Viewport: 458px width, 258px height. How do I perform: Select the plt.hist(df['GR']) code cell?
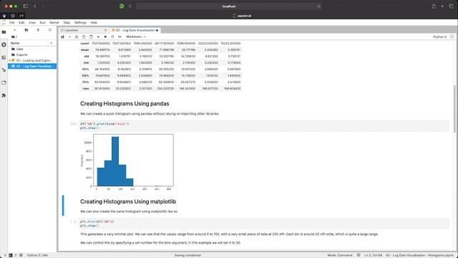pyautogui.click(x=264, y=224)
